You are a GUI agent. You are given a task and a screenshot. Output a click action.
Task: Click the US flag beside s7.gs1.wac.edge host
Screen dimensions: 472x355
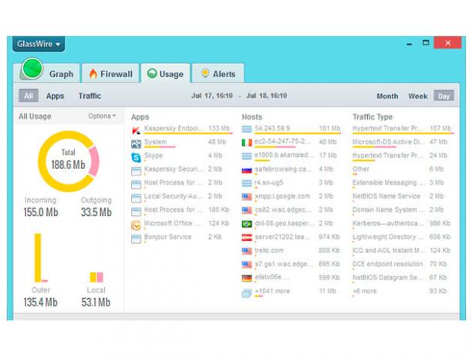pyautogui.click(x=247, y=265)
